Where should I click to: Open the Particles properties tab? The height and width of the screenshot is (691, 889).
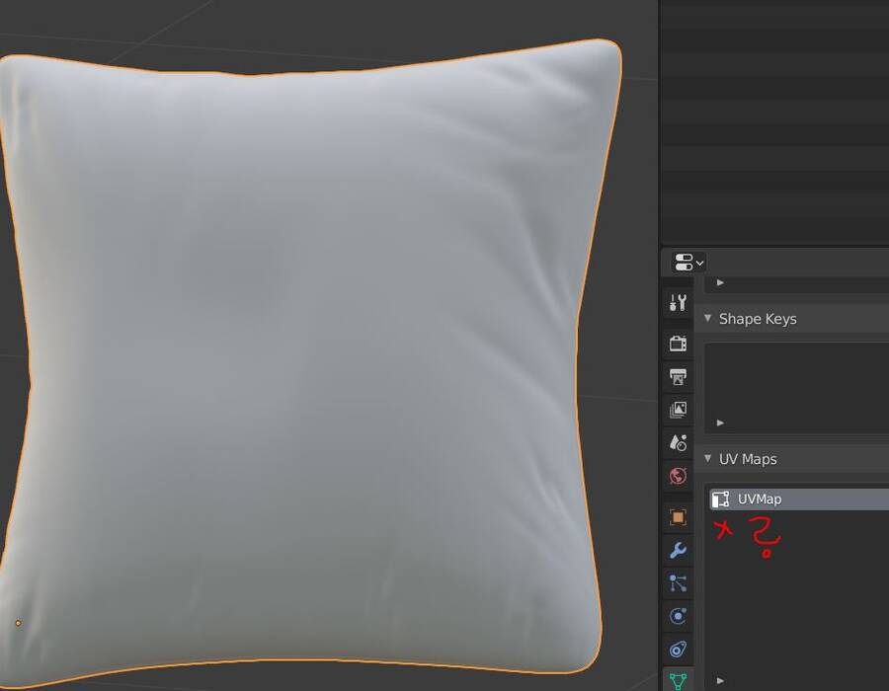click(678, 582)
